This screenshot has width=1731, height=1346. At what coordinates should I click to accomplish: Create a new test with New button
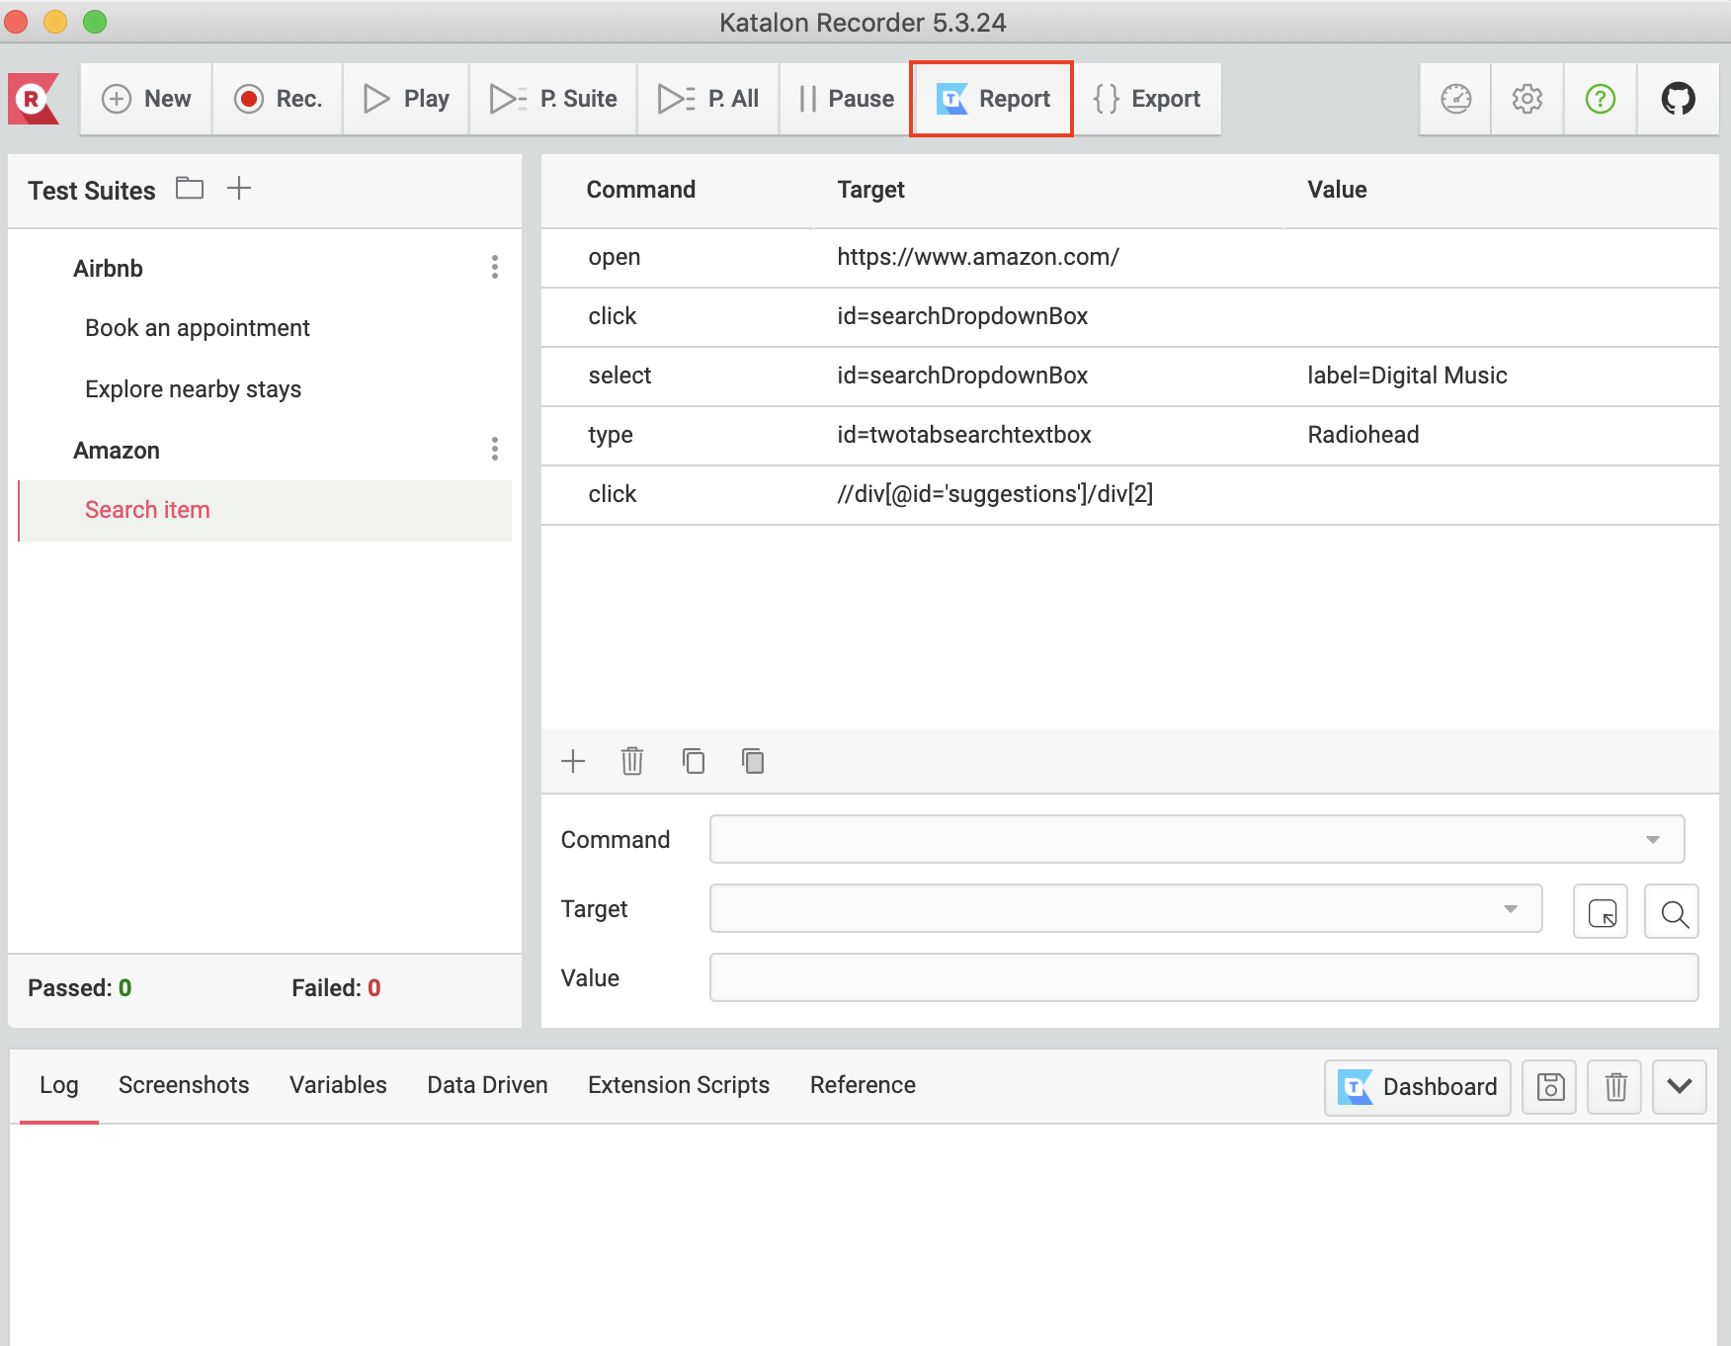click(146, 99)
